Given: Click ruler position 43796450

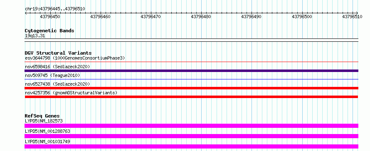Looking at the screenshot, I should (x=50, y=17).
